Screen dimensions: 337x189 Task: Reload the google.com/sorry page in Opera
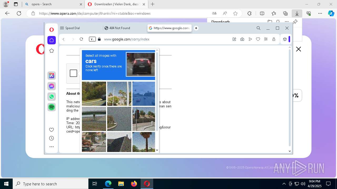(x=81, y=39)
